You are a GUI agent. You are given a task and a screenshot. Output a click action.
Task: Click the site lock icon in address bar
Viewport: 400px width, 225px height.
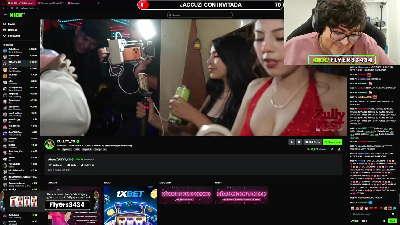click(17, 8)
